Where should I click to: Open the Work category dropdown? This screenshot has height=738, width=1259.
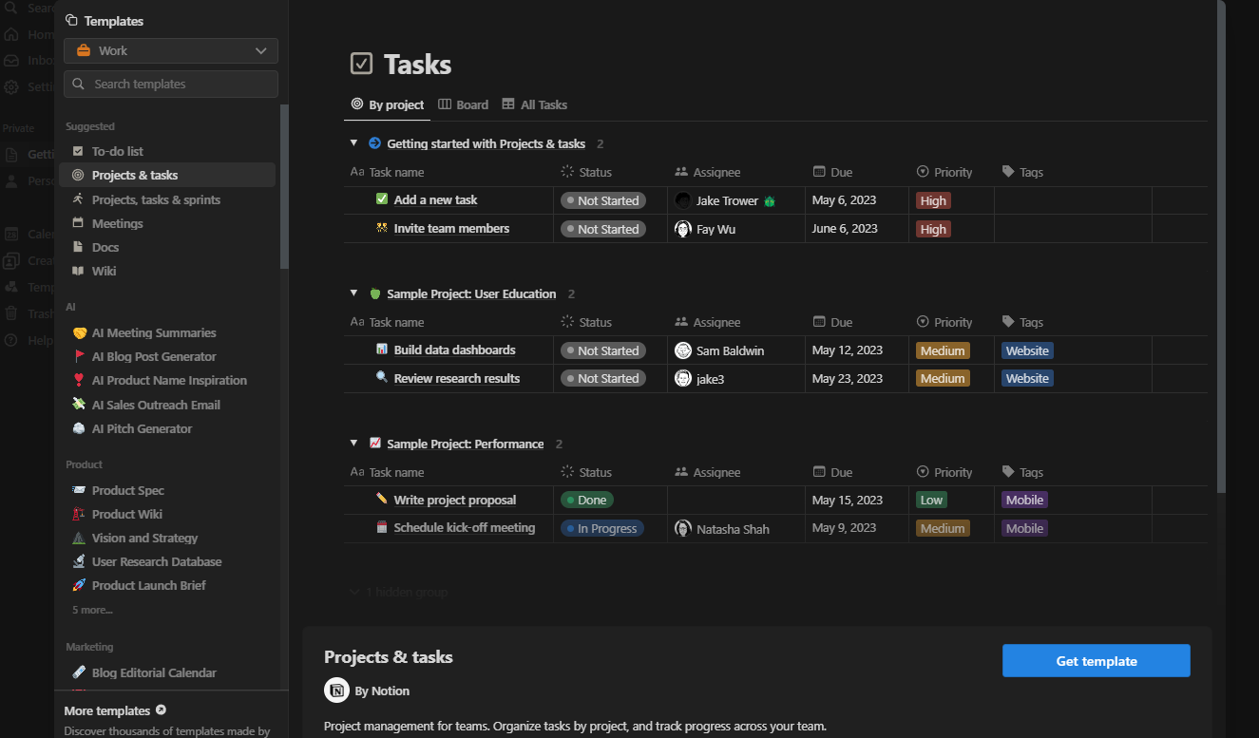(x=171, y=50)
